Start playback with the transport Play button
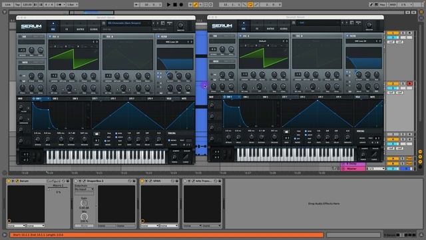 pos(168,5)
